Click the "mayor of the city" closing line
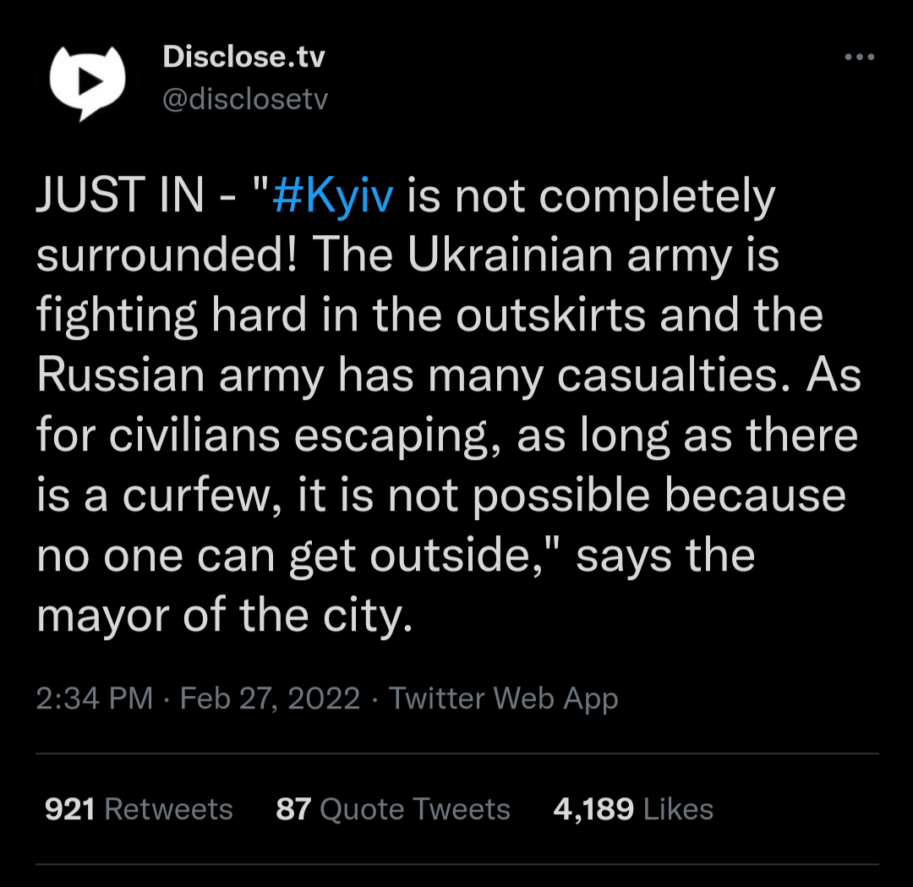The image size is (913, 887). (x=224, y=616)
